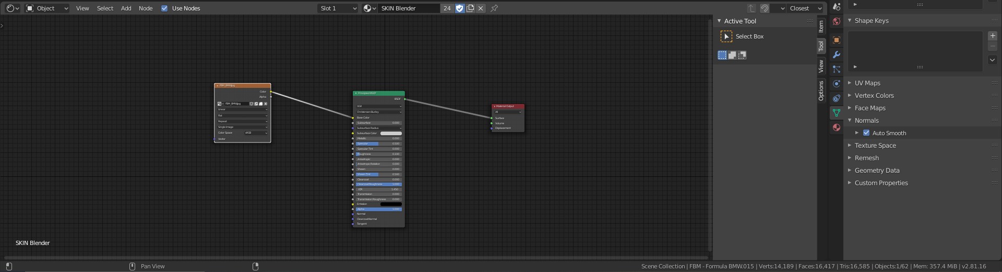The width and height of the screenshot is (1002, 272).
Task: Choose the Subtract Selection mode icon
Action: [742, 55]
